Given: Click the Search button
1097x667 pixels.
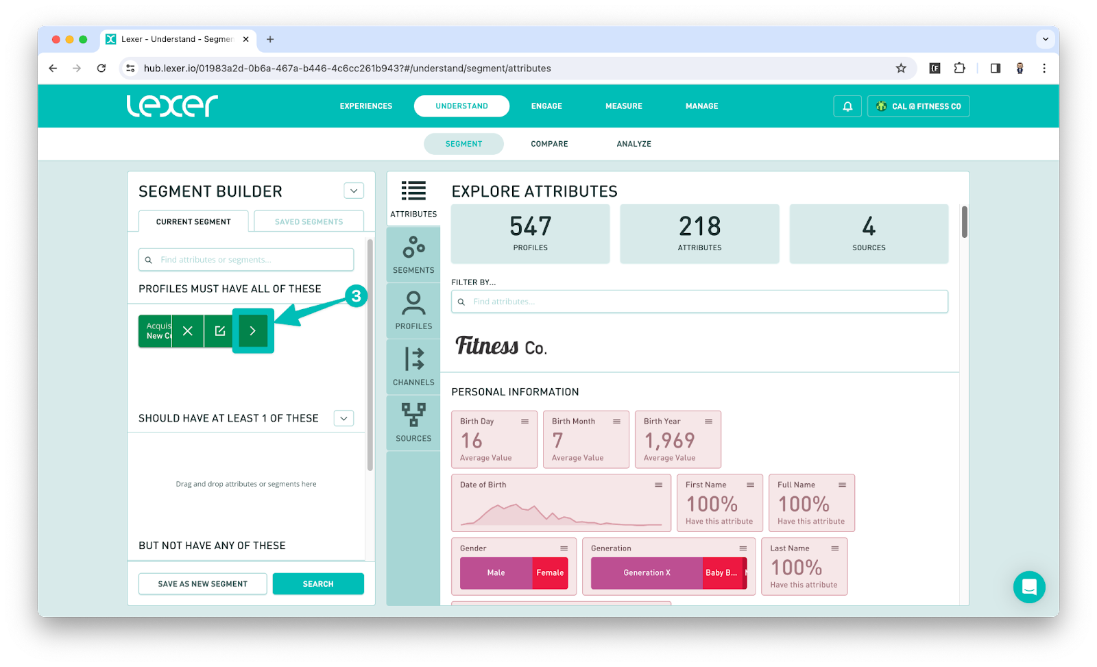Looking at the screenshot, I should (318, 584).
